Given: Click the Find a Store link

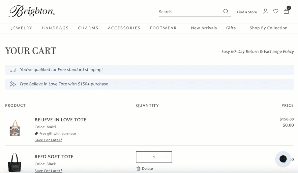Looking at the screenshot, I should point(247,12).
